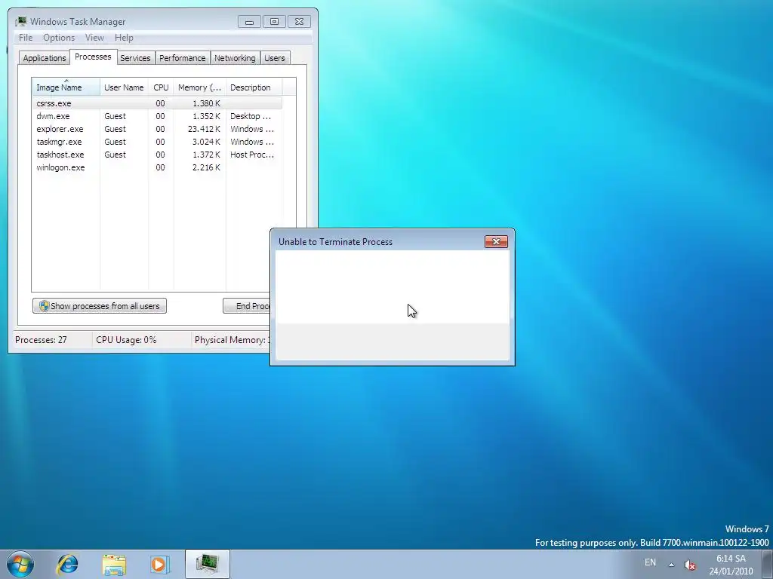Open the File menu
Screen dimensions: 773x579
tap(26, 38)
